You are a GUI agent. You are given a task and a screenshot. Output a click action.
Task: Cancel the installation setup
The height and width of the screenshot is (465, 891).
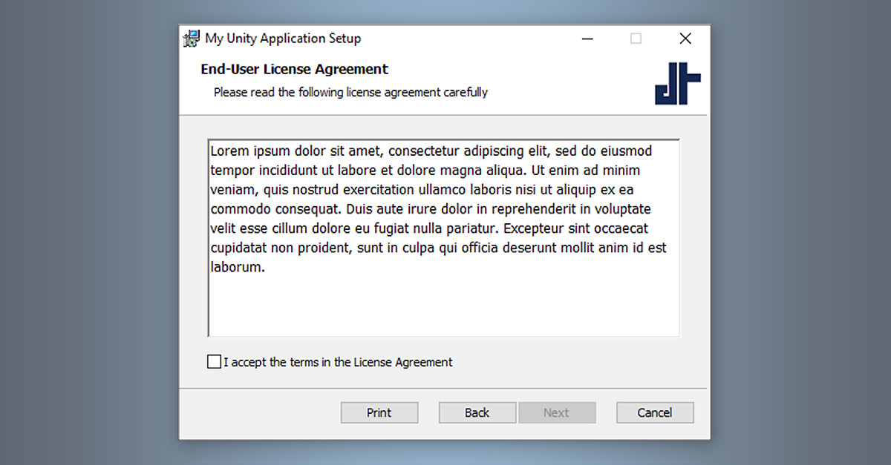(655, 412)
